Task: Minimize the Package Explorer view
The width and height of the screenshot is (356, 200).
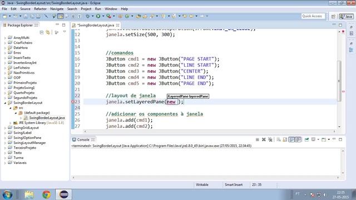Action: tap(57, 24)
